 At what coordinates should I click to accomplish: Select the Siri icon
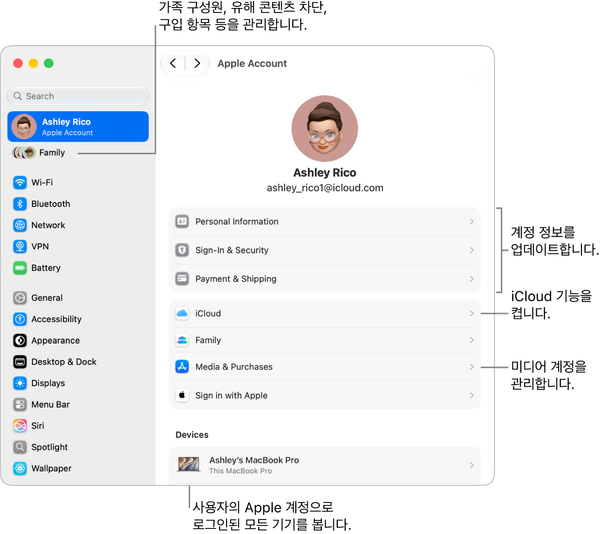pos(20,425)
